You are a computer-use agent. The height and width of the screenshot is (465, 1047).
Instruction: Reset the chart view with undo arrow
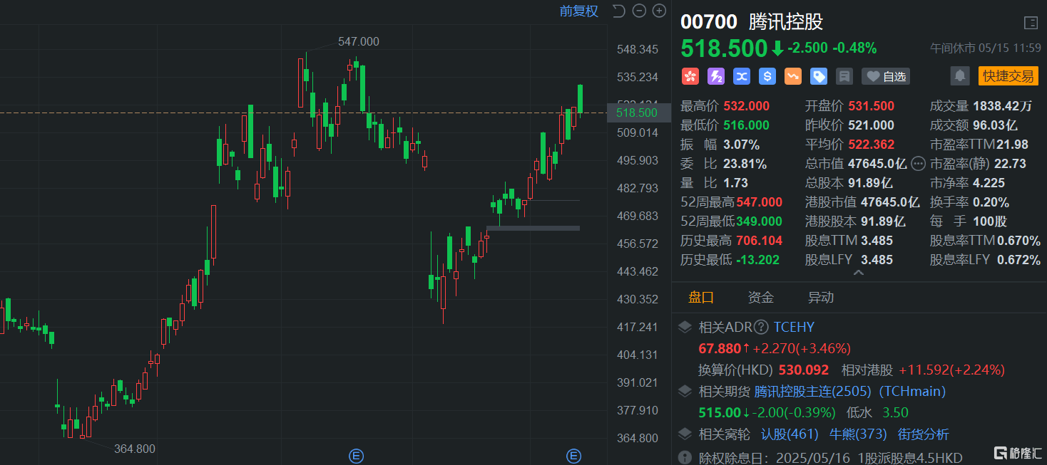coord(618,11)
